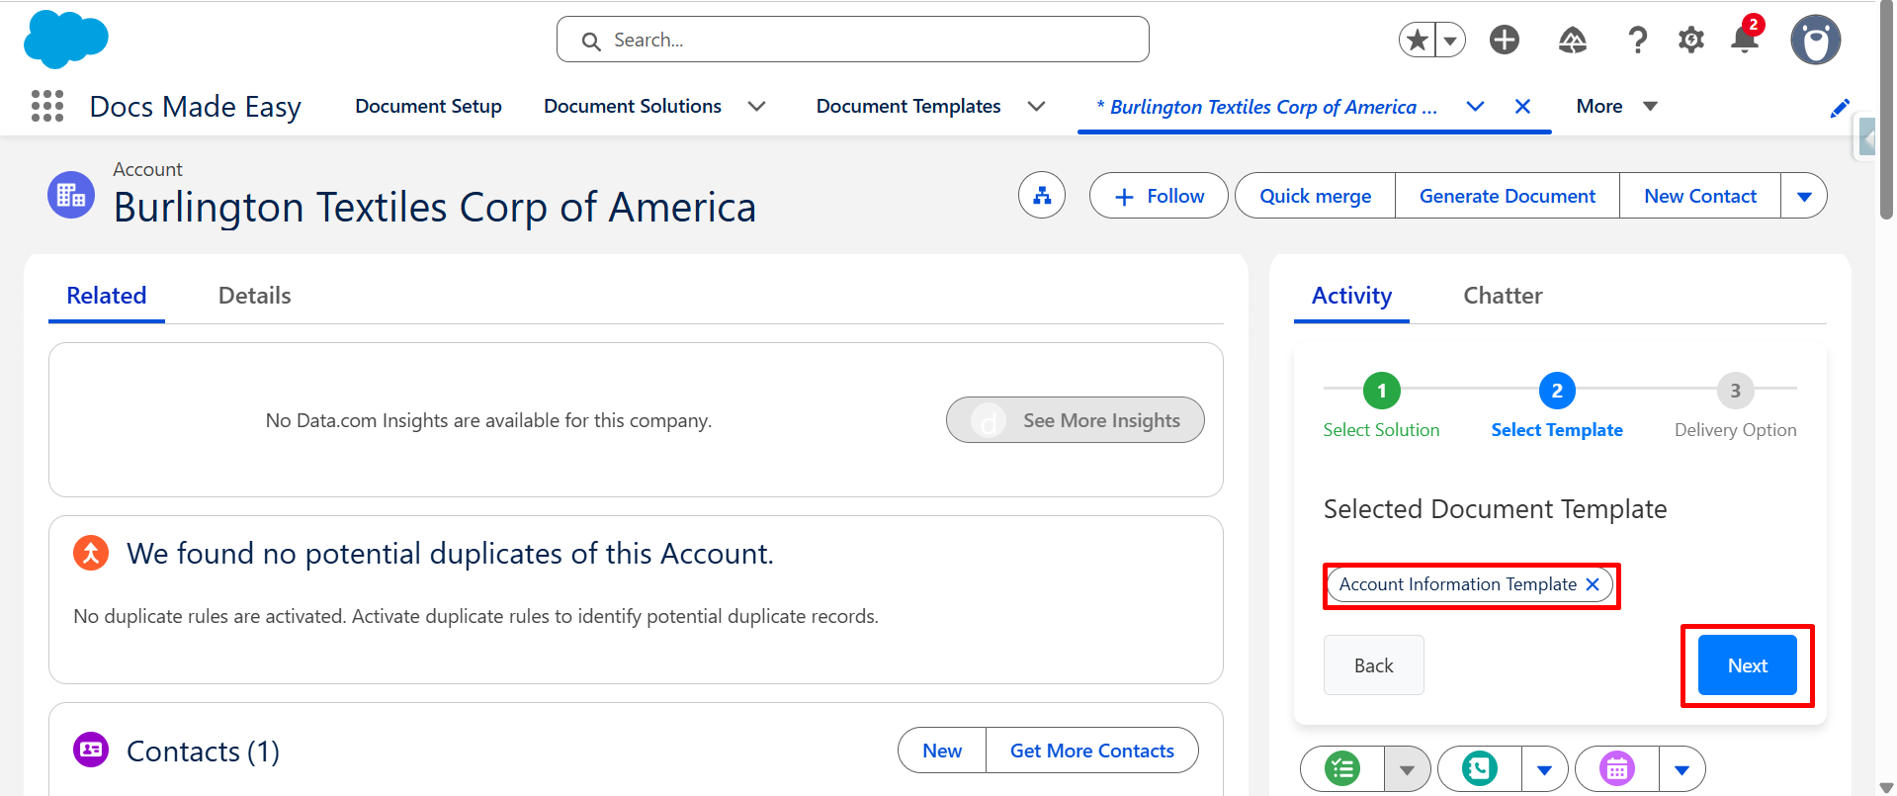The width and height of the screenshot is (1897, 796).
Task: Click See More Insights button
Action: point(1076,420)
